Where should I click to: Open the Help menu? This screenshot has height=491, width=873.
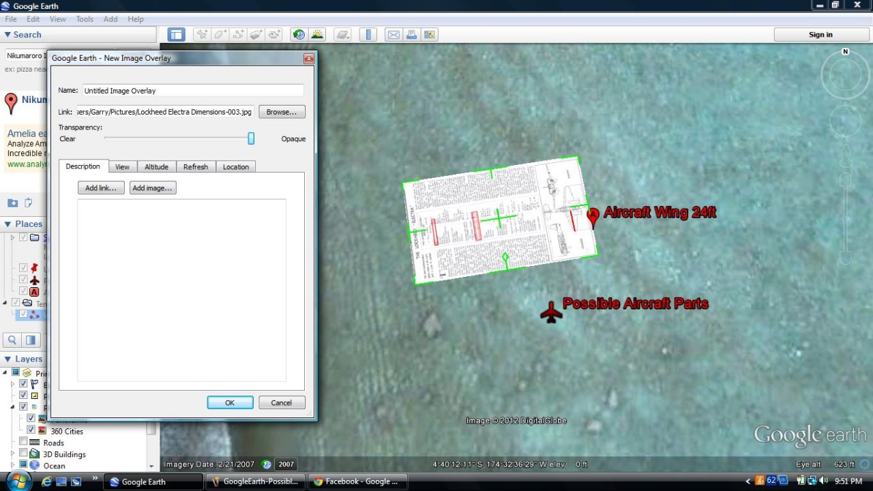click(x=136, y=19)
